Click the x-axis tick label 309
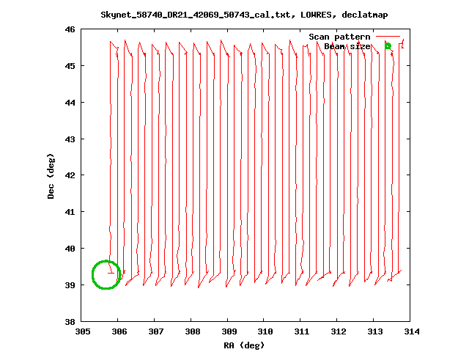This screenshot has width=469, height=352. [229, 331]
